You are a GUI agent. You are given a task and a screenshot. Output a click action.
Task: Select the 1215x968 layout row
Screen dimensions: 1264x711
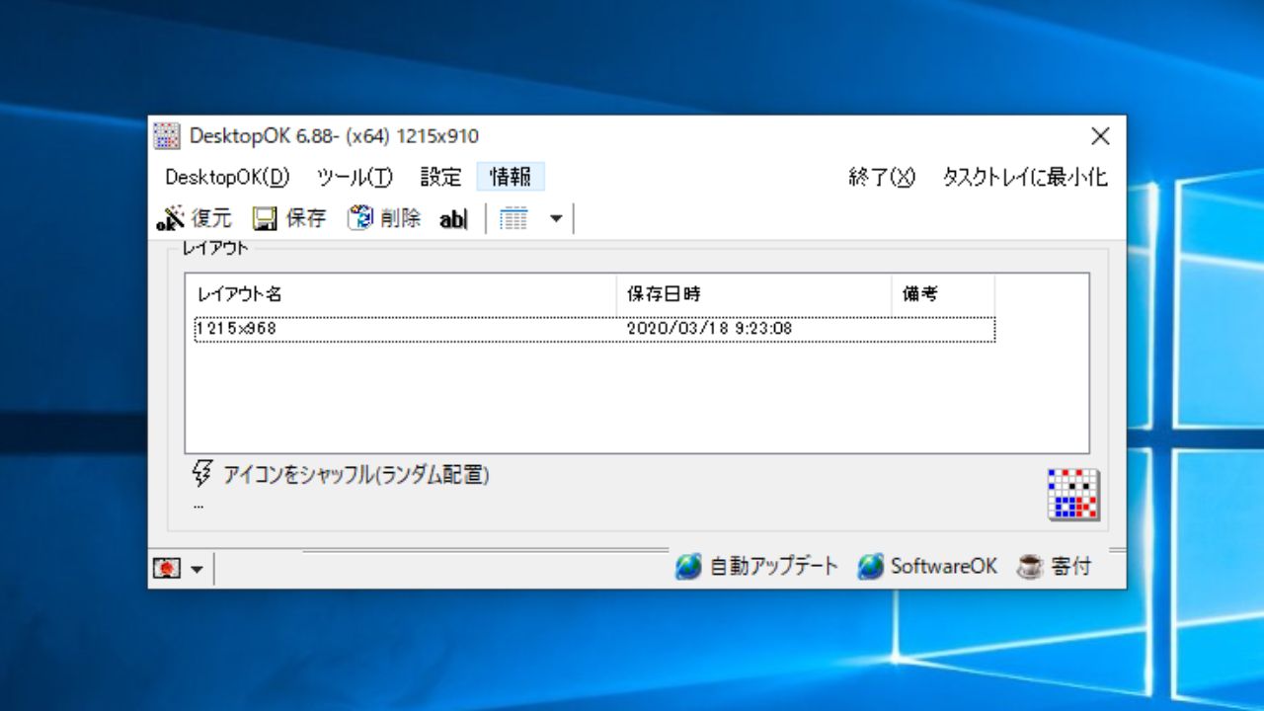pos(594,329)
